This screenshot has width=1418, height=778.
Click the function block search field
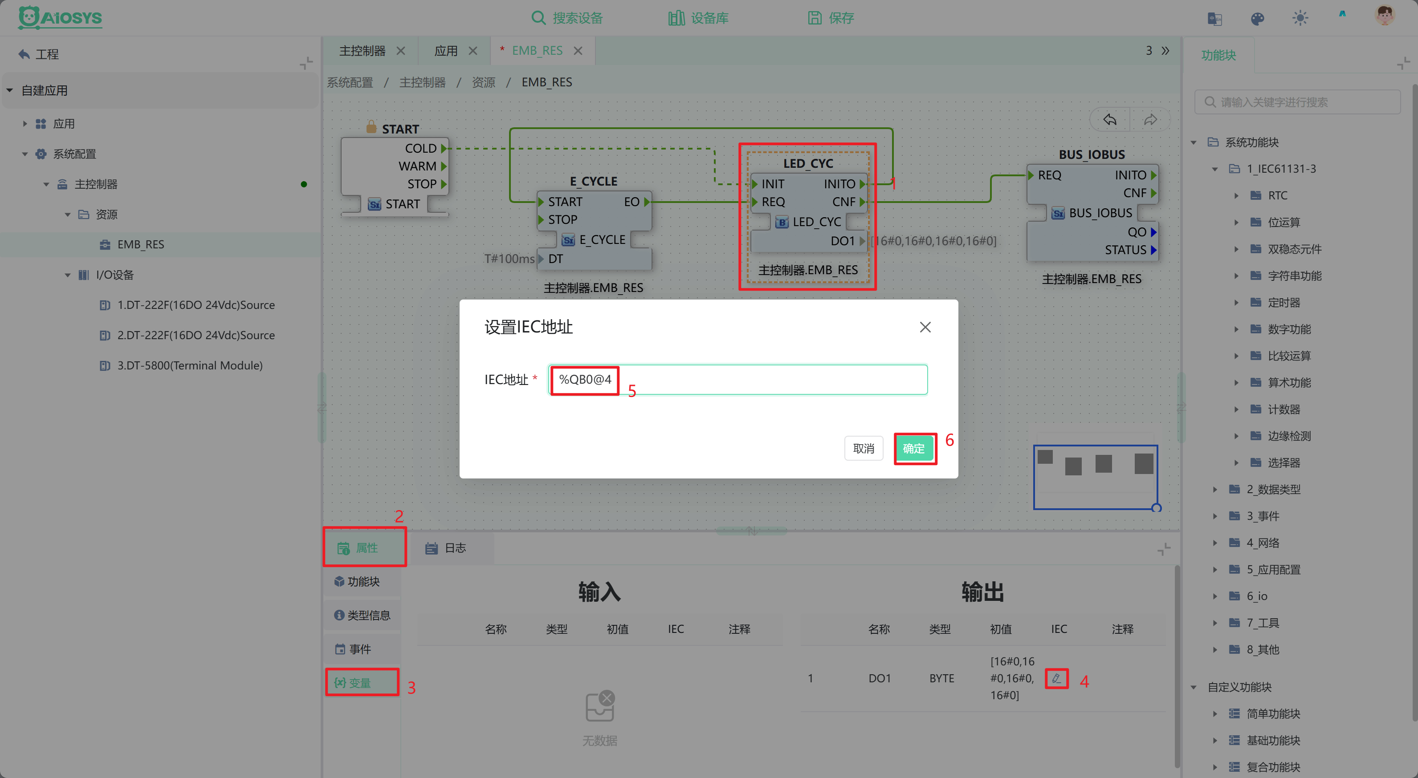point(1297,102)
